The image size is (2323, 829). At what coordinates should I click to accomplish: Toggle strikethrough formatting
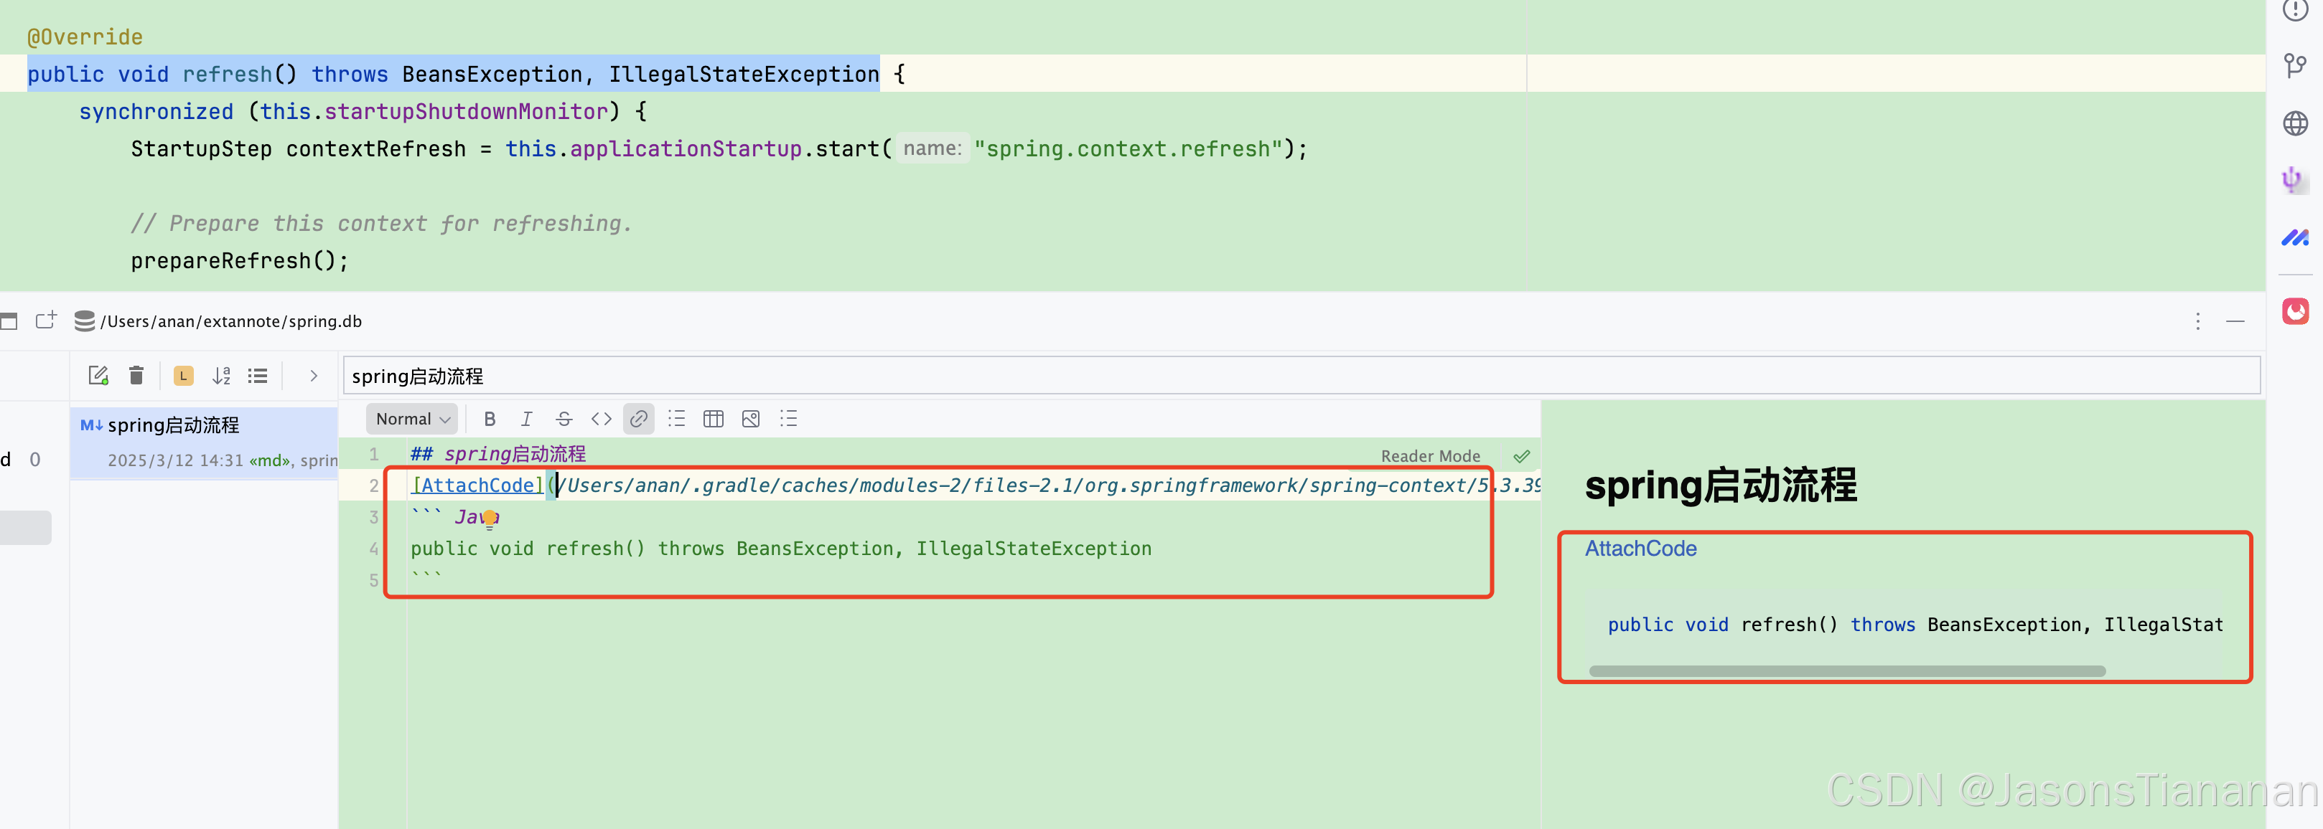(564, 419)
